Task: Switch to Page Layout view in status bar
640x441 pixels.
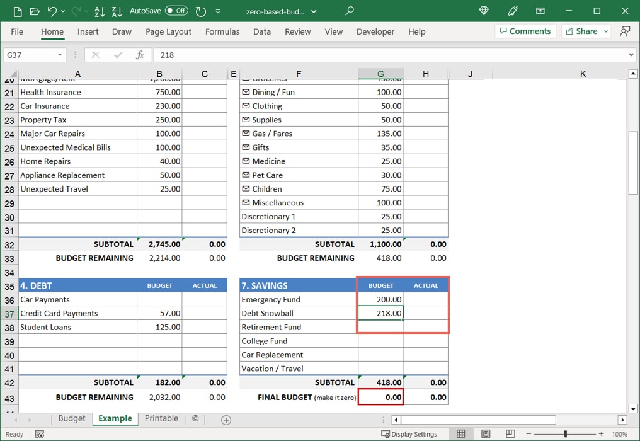Action: [486, 434]
